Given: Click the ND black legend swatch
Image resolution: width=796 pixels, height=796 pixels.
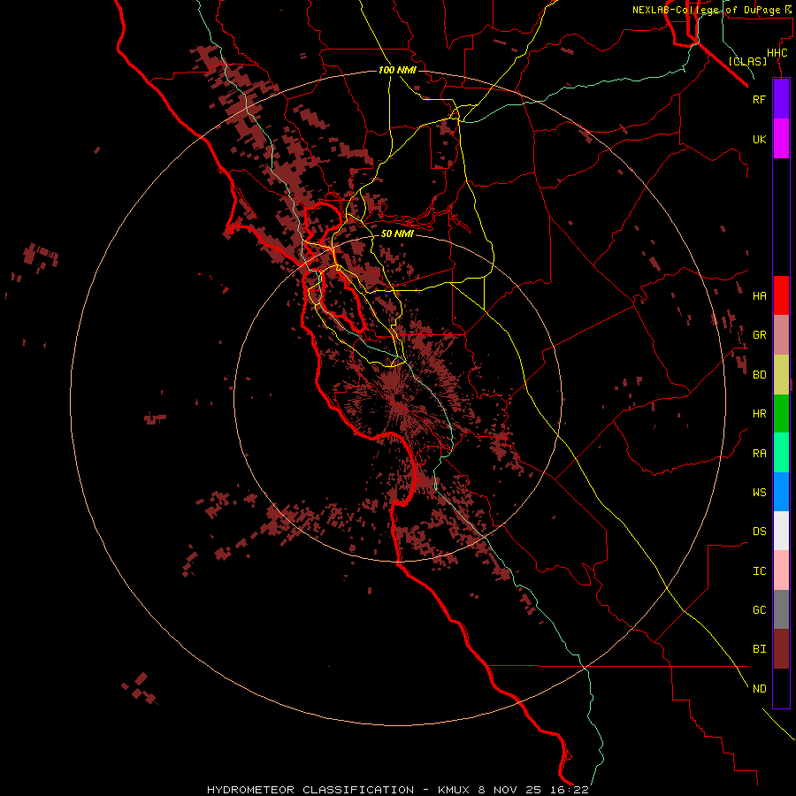Looking at the screenshot, I should [x=781, y=688].
